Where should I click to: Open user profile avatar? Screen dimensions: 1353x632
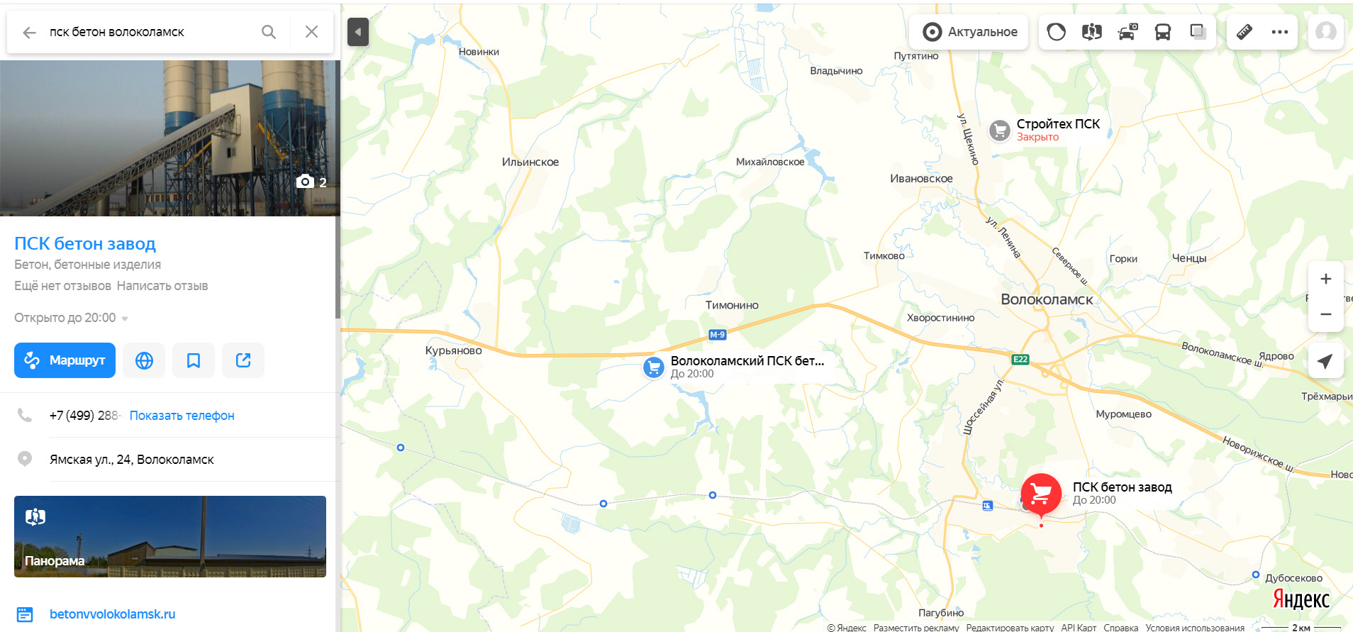tap(1326, 32)
